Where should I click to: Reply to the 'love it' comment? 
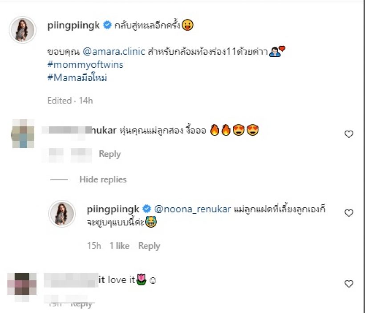coord(81,304)
